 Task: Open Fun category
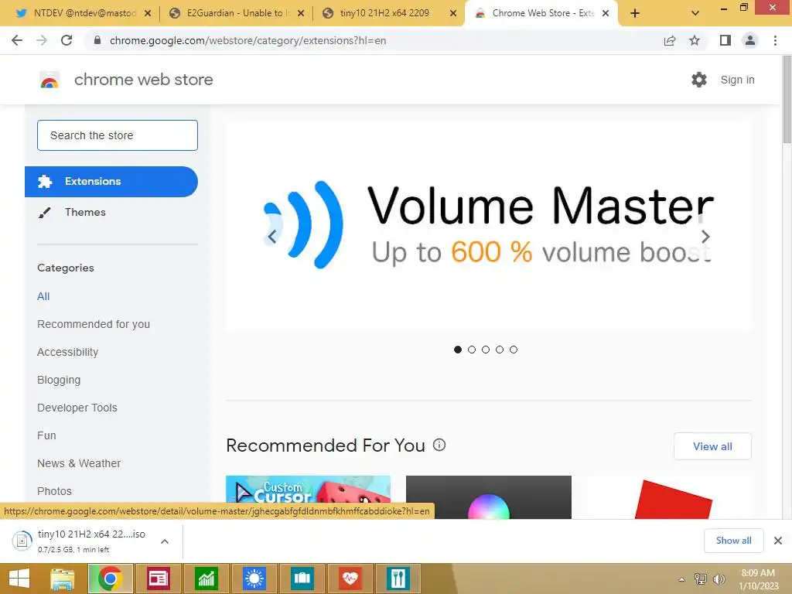point(46,435)
